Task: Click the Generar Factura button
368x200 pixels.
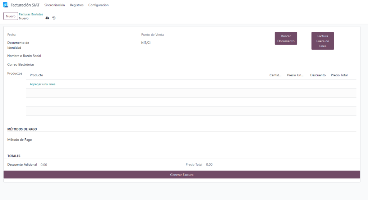Action: 181,175
